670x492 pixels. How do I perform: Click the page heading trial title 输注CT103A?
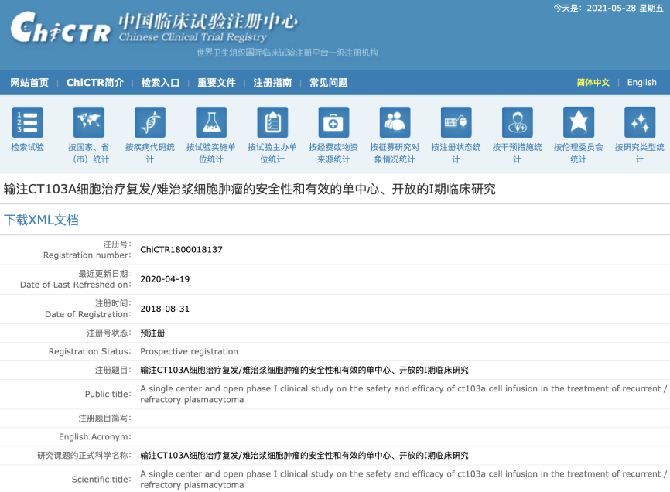coord(250,189)
